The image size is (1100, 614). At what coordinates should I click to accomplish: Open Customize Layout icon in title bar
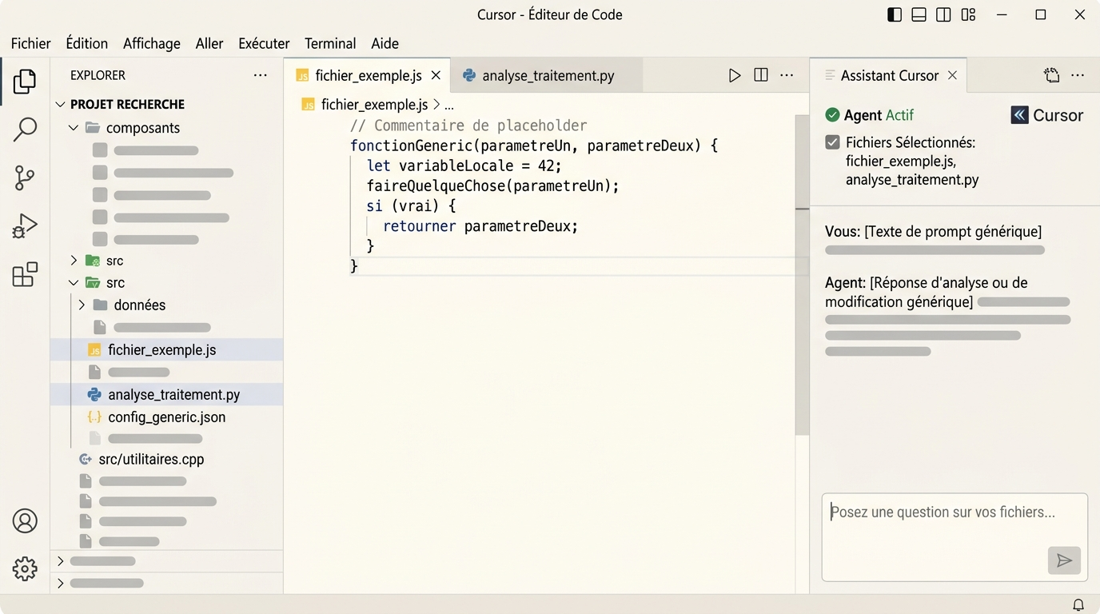click(968, 15)
